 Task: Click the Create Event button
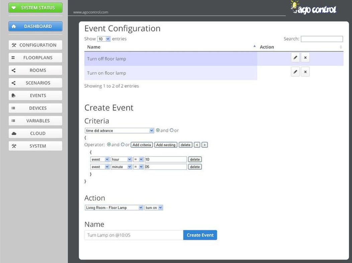tap(200, 235)
